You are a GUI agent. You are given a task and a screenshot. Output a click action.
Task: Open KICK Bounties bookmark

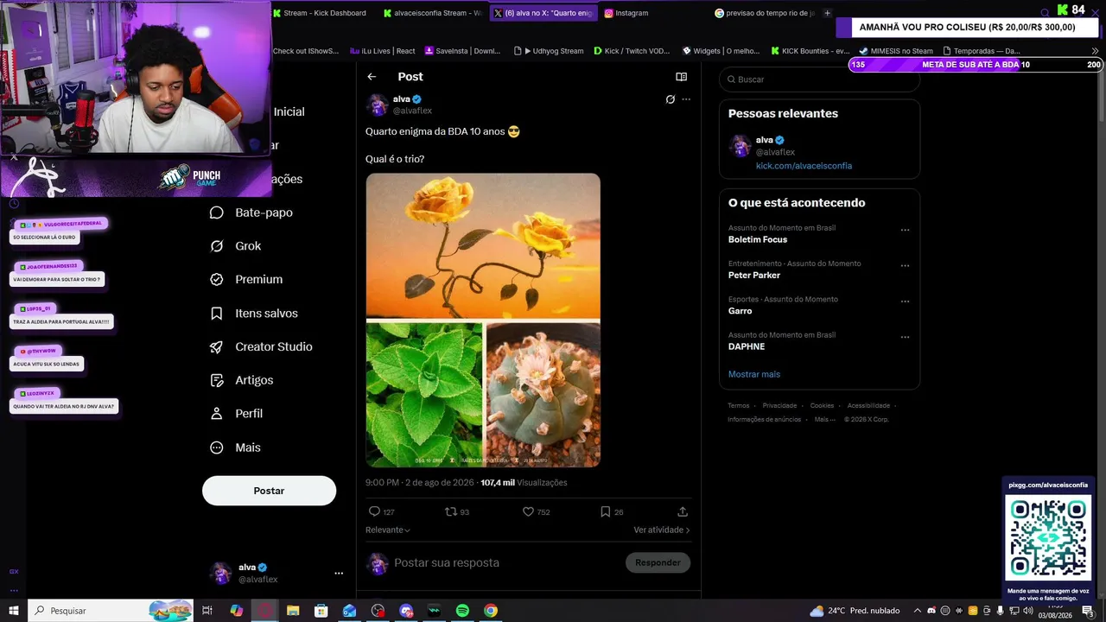tap(810, 51)
